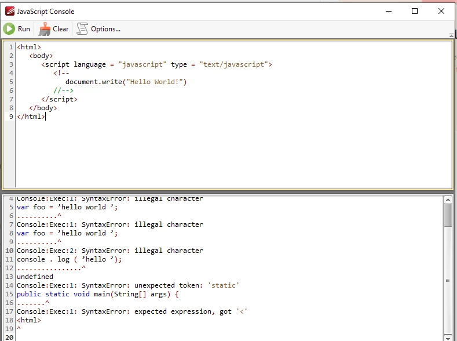457x341 pixels.
Task: Minimize the JavaScript Console window
Action: coord(389,12)
